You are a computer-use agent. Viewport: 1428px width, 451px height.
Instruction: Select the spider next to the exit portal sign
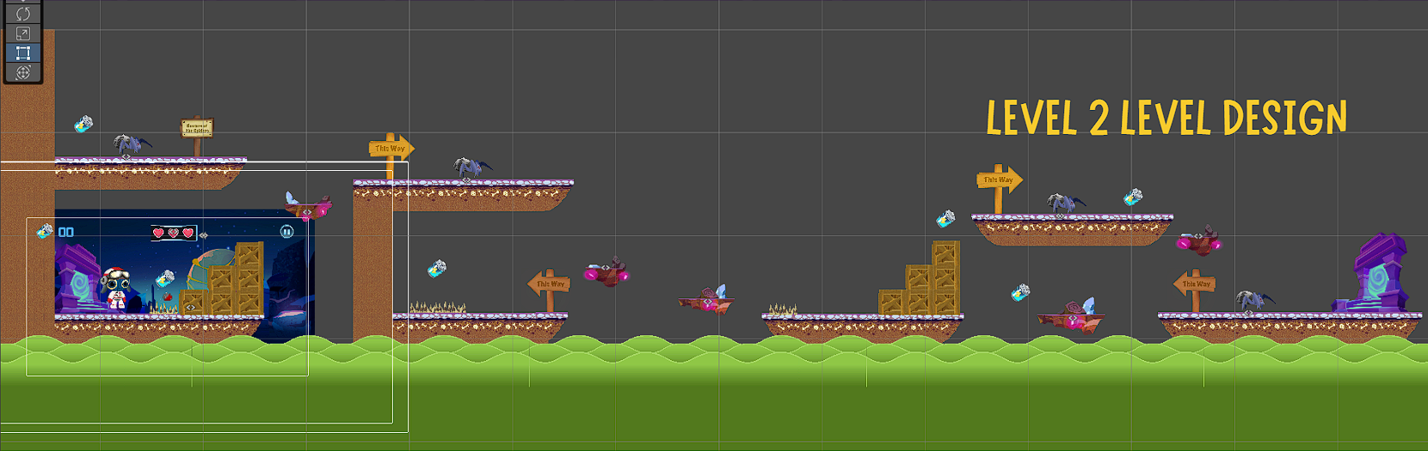click(1253, 300)
